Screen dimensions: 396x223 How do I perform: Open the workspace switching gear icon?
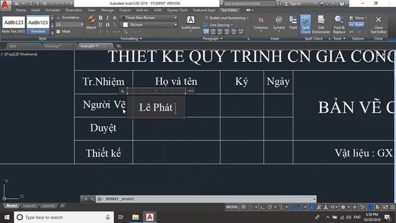(343, 207)
